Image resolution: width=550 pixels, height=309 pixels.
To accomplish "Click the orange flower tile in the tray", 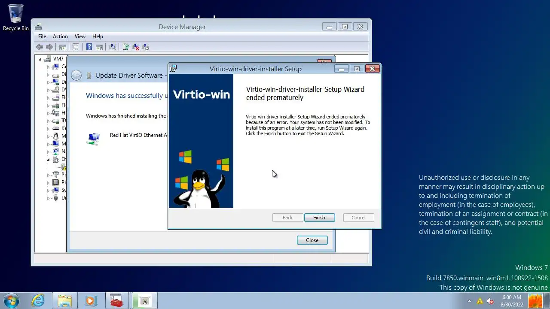I will [535, 301].
